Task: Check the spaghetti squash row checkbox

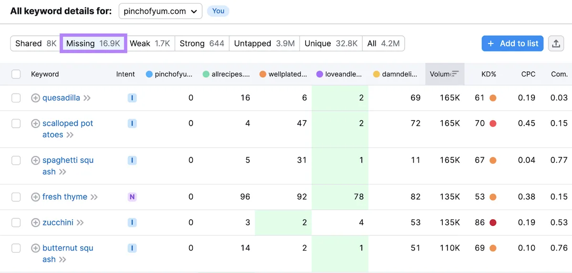Action: tap(16, 161)
